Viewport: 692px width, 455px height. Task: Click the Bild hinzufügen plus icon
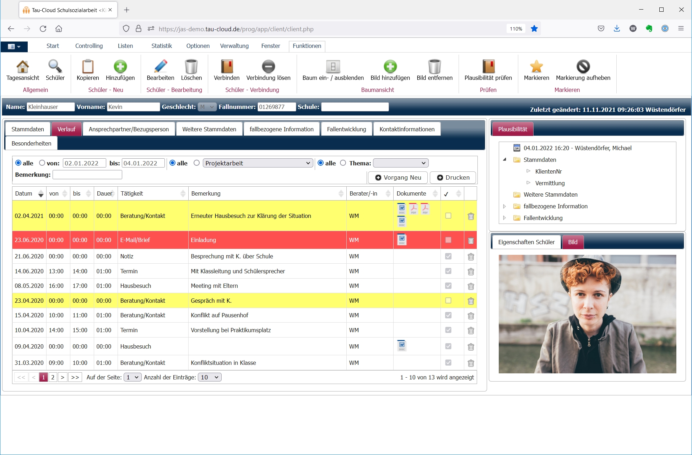pos(390,67)
